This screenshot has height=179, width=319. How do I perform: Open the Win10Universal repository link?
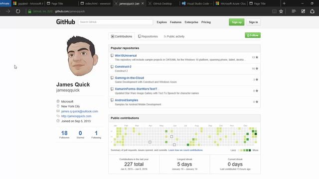[126, 55]
